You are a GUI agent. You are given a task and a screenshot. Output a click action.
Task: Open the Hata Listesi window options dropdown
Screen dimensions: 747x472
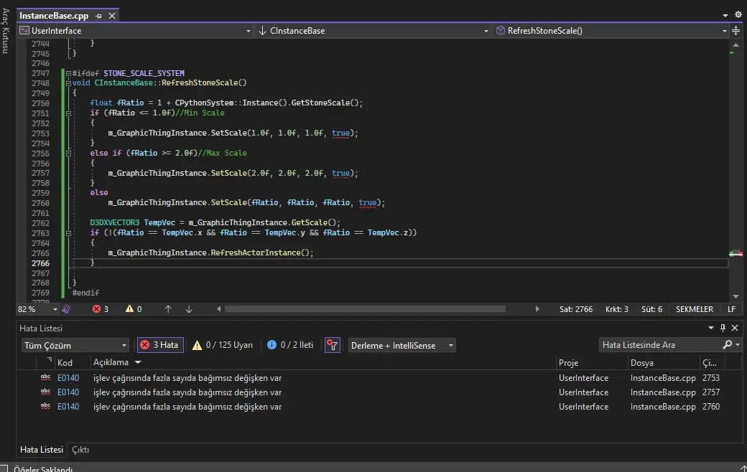pos(711,328)
